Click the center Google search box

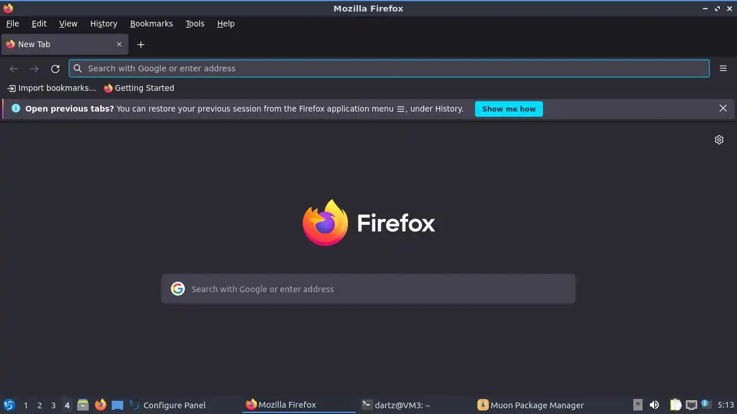pos(368,289)
